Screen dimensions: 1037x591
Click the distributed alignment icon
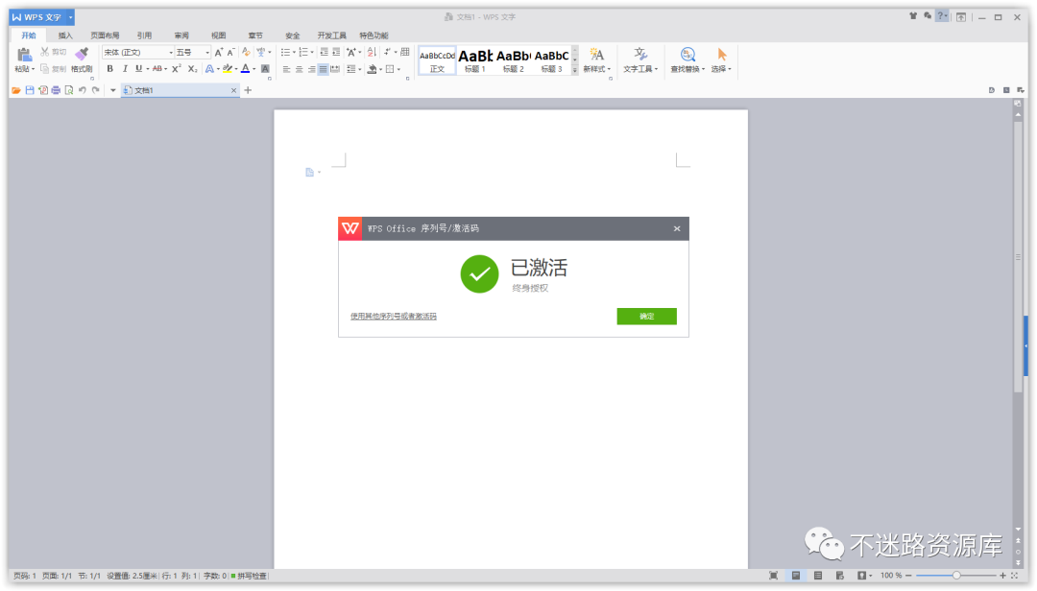[x=335, y=69]
